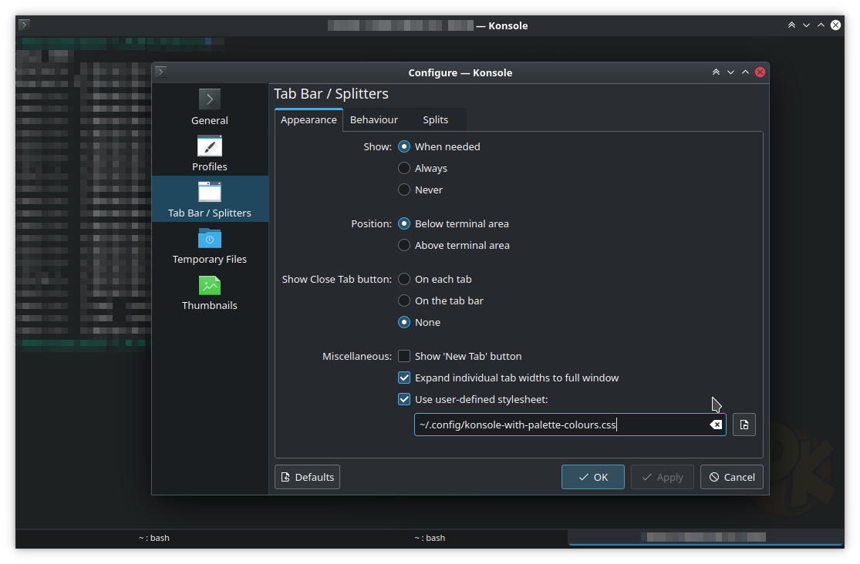This screenshot has width=860, height=564.
Task: Switch to the Behaviour tab
Action: click(x=374, y=119)
